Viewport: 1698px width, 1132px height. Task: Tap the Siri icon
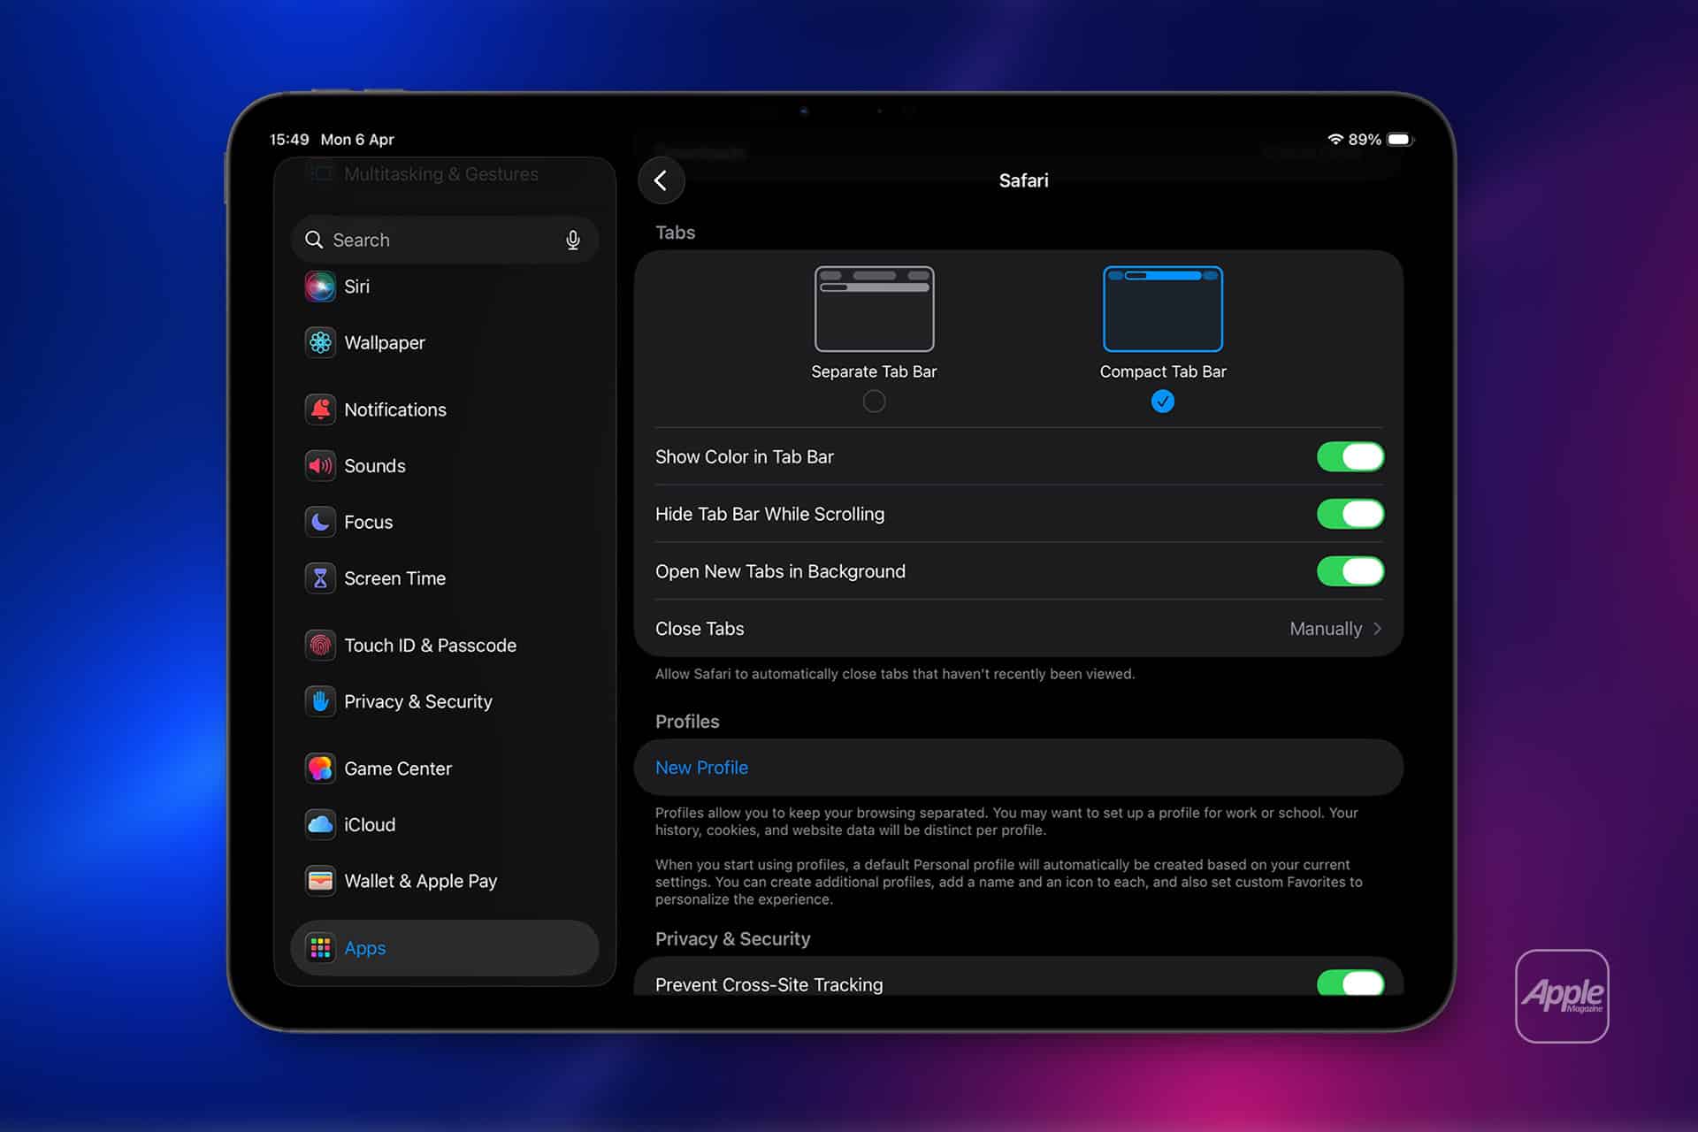point(320,287)
